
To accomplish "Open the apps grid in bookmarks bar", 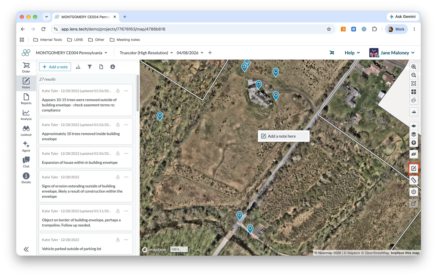I will [x=22, y=40].
